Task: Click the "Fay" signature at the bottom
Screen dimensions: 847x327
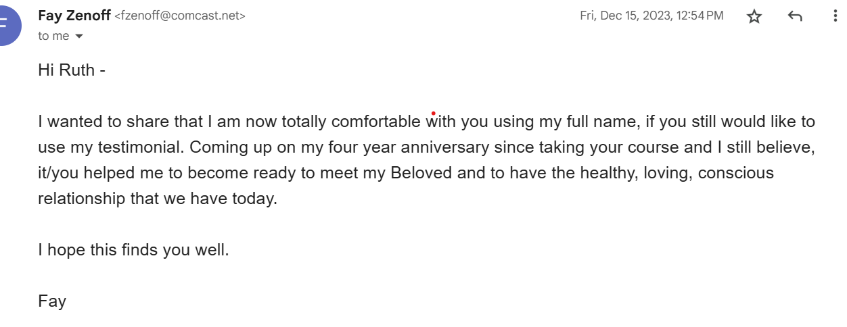Action: (x=52, y=301)
